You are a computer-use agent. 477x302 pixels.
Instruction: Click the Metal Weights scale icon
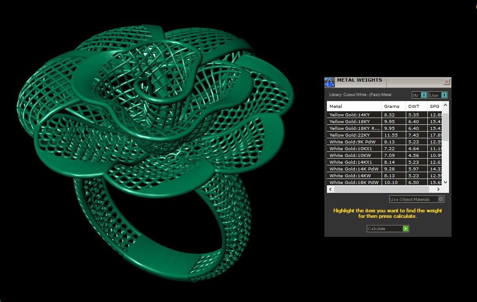(329, 82)
